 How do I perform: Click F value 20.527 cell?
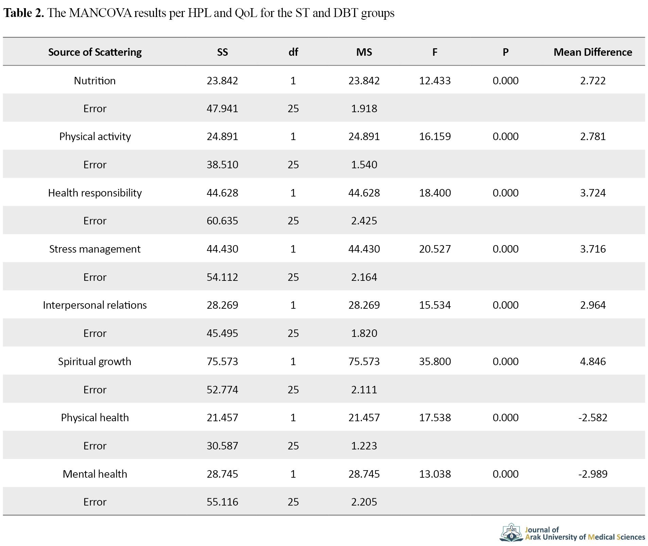click(435, 249)
